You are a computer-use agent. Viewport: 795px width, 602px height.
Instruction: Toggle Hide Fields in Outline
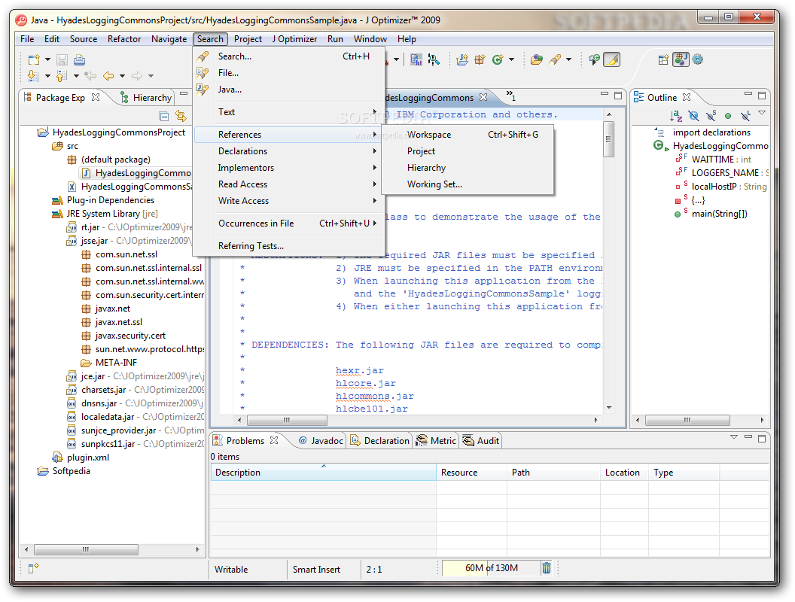point(693,116)
